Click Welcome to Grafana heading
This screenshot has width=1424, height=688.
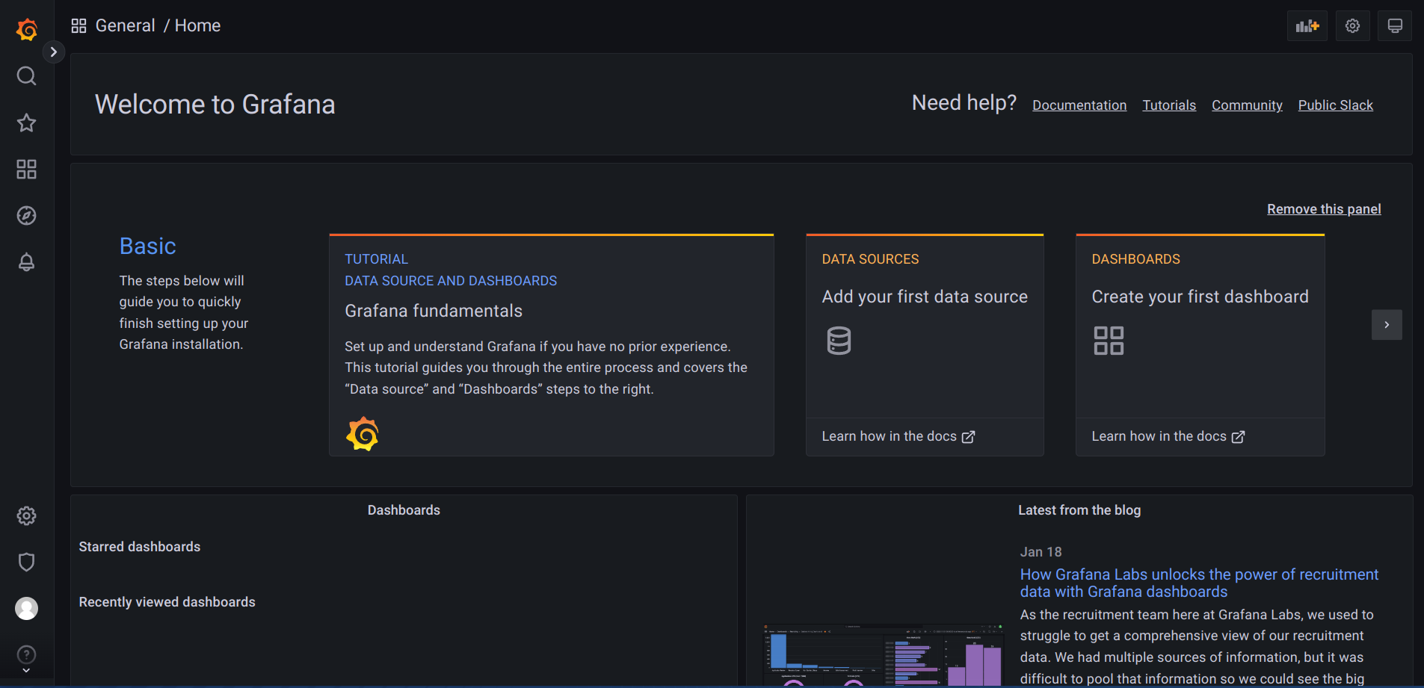215,104
